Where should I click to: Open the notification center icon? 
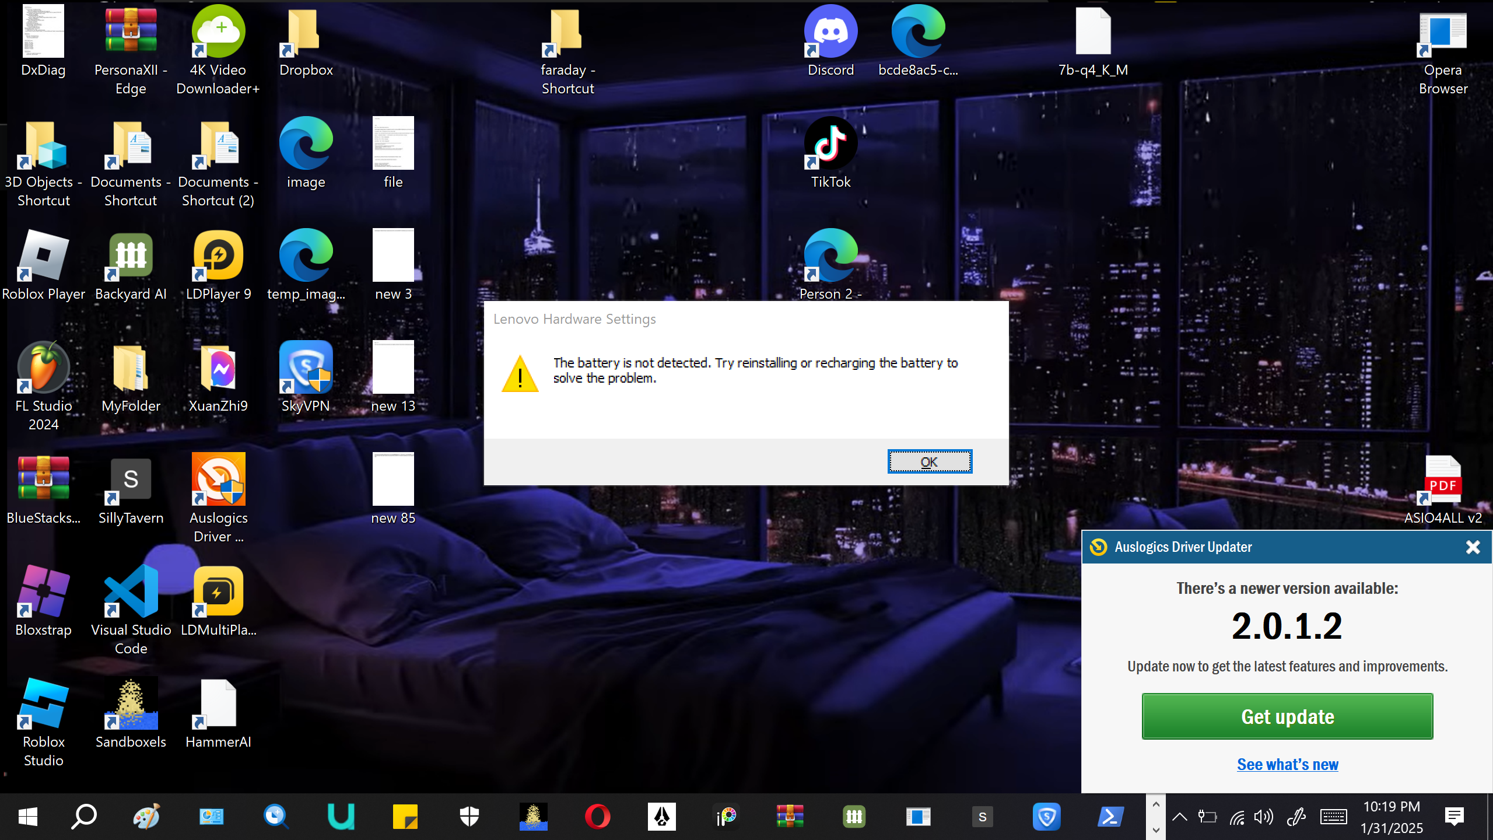[x=1455, y=817]
